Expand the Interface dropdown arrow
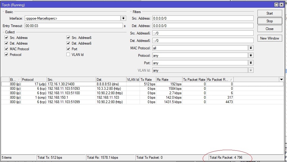The image size is (287, 162). coord(124,18)
